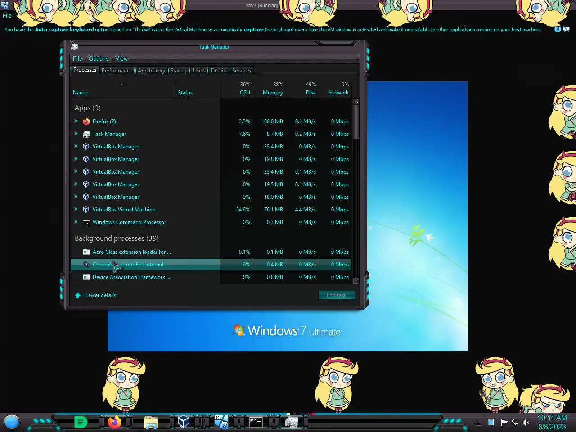
Task: Expand VirtualBox Manager row with 18.0 MB
Action: (x=76, y=197)
